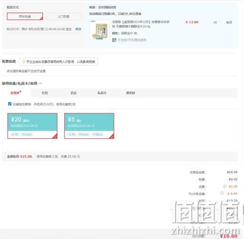Switch to the 红包 tab
The height and width of the screenshot is (239, 244).
(x=45, y=93)
